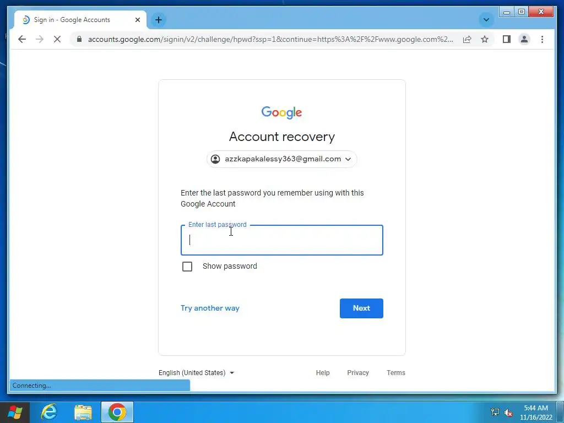The image size is (564, 423).
Task: Click the Next button
Action: (361, 308)
